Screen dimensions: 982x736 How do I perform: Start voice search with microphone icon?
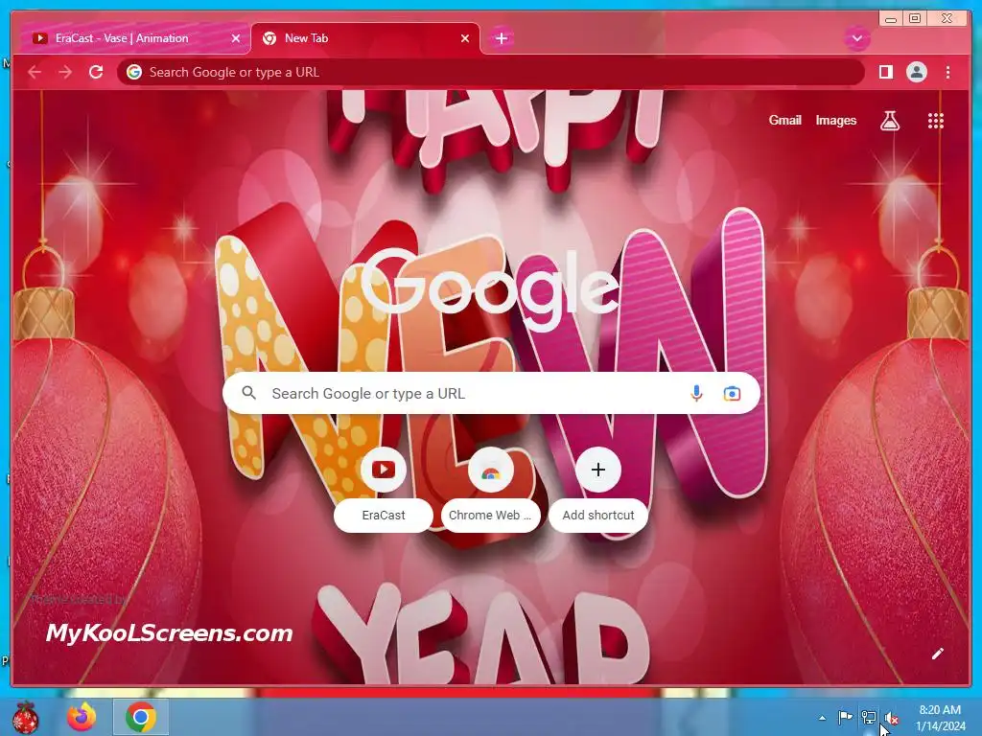[696, 393]
